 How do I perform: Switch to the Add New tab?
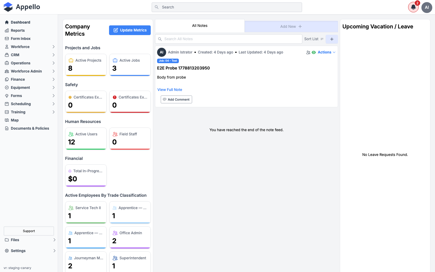pos(291,27)
